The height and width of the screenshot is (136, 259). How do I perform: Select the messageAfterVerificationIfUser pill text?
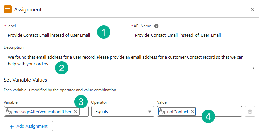tap(43, 112)
